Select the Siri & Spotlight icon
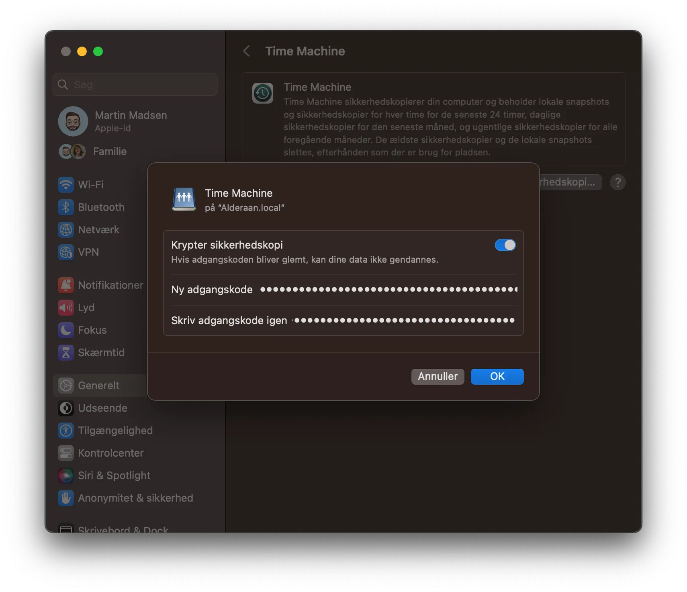This screenshot has width=687, height=592. 65,476
